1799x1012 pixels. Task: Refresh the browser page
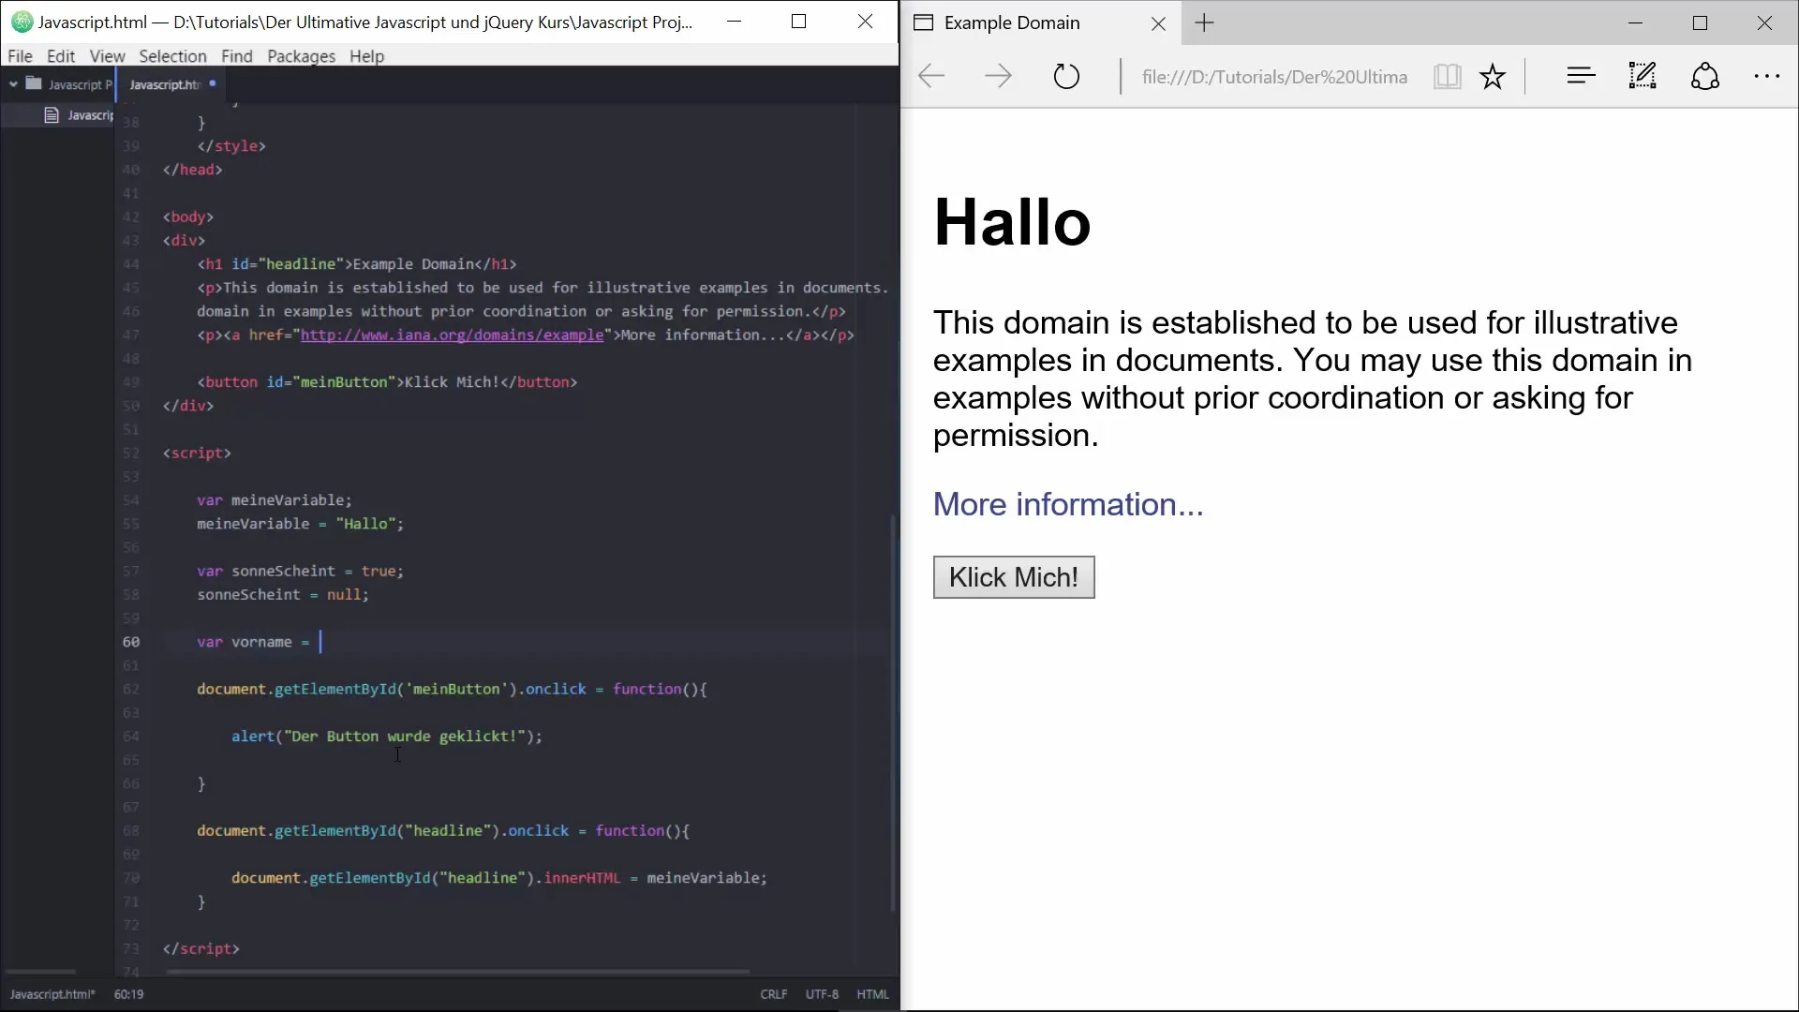pos(1066,76)
